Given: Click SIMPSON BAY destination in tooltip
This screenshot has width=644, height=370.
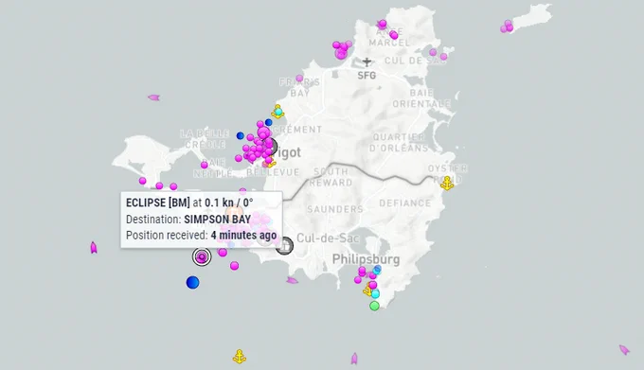Looking at the screenshot, I should pyautogui.click(x=217, y=220).
